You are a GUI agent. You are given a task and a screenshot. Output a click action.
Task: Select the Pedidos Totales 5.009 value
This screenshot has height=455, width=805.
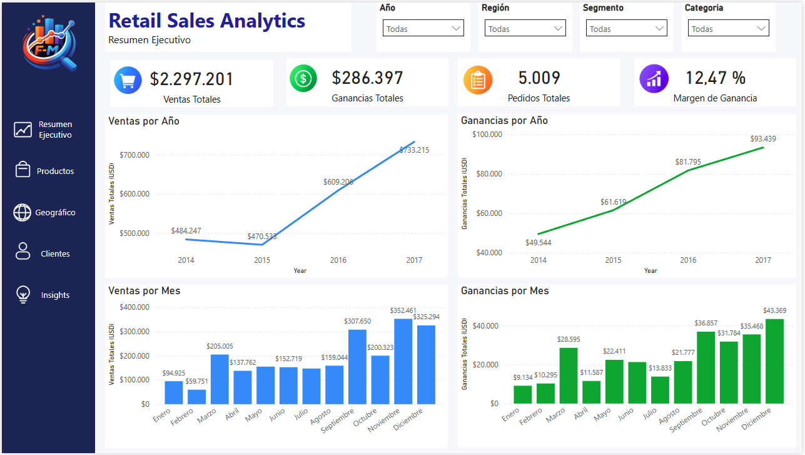click(x=539, y=78)
